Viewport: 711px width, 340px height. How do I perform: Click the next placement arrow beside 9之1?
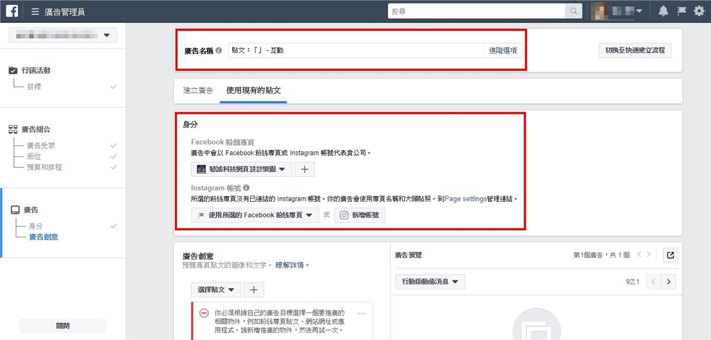click(x=669, y=282)
